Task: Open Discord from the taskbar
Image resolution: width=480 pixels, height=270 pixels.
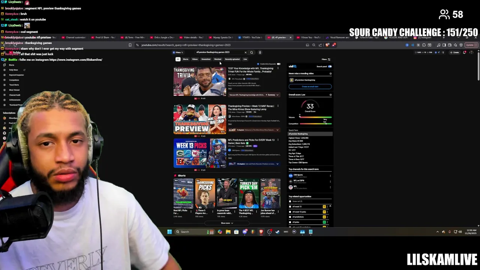Action: pos(244,232)
